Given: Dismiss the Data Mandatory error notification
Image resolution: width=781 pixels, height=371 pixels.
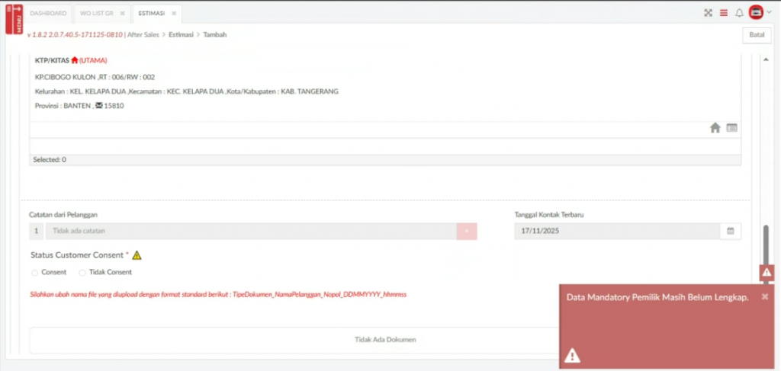Looking at the screenshot, I should [764, 296].
